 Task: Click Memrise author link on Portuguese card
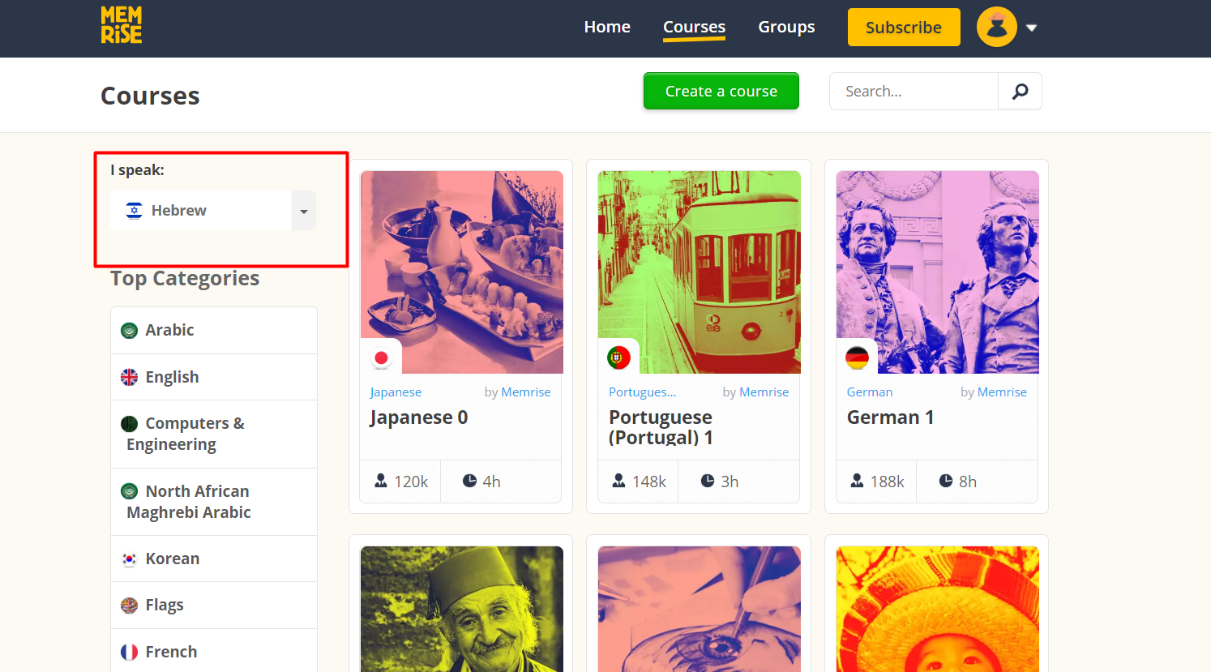(764, 392)
